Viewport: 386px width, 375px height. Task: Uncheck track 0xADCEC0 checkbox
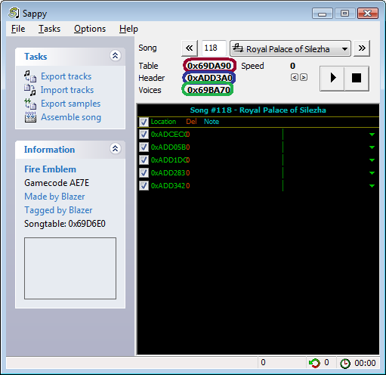pos(144,135)
